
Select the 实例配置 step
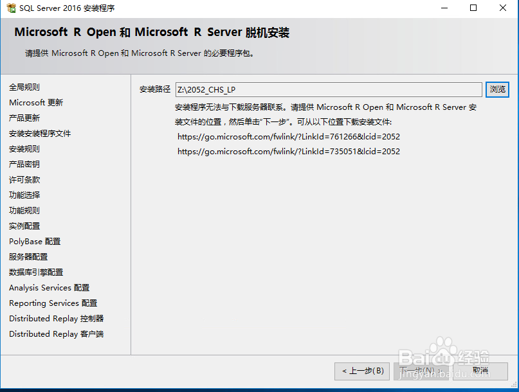pyautogui.click(x=24, y=226)
